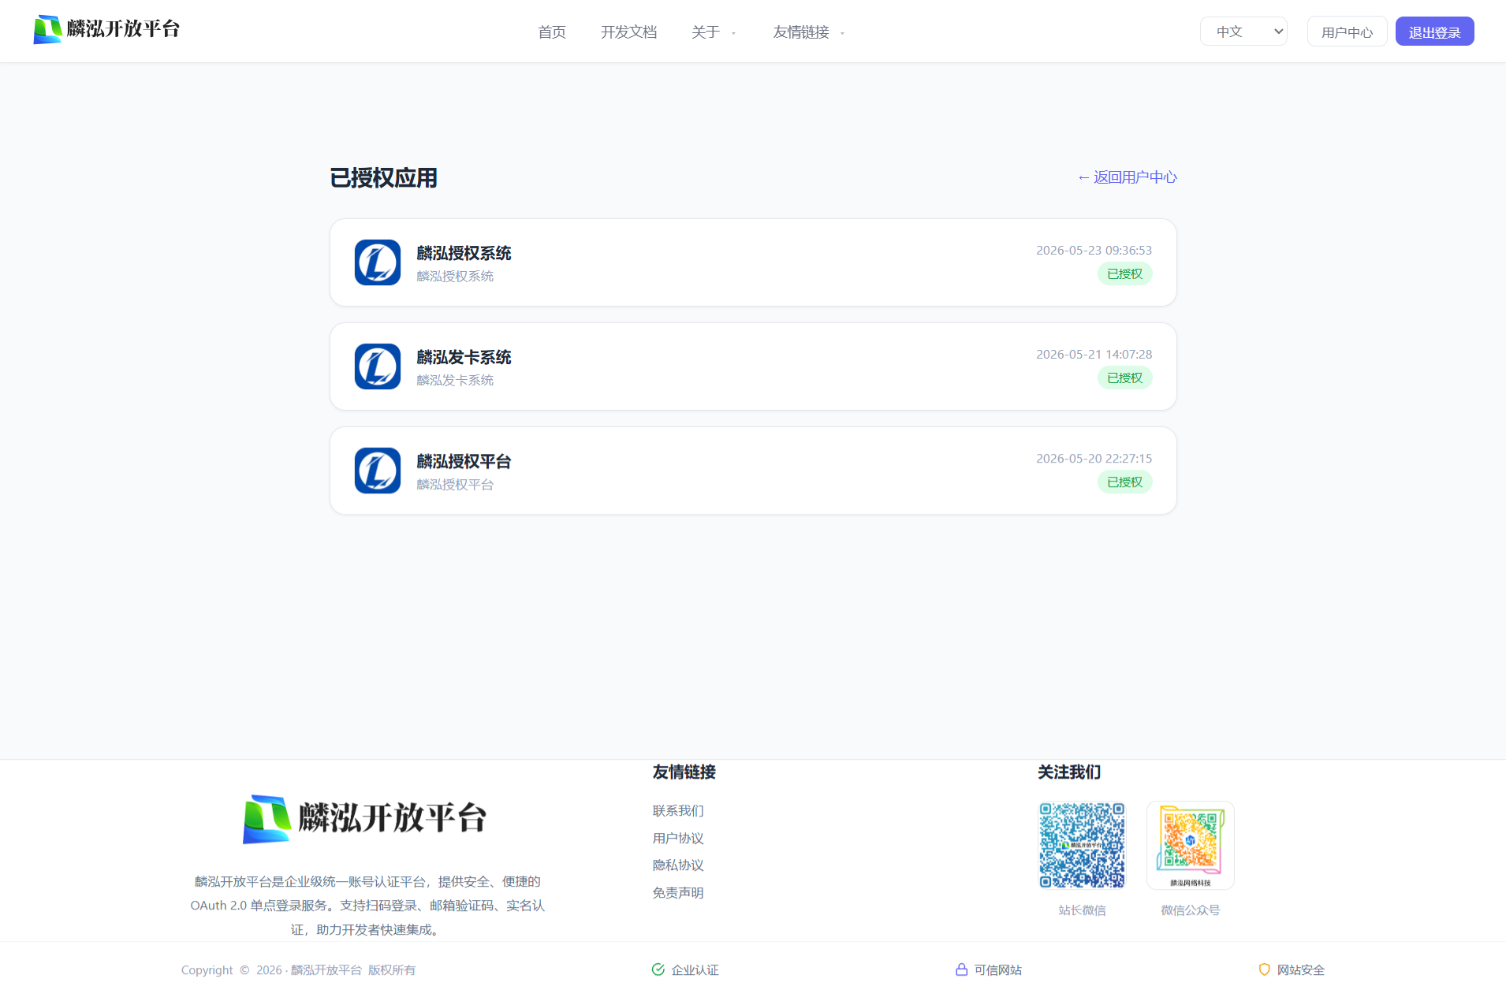This screenshot has width=1506, height=997.
Task: Click the 企业认证 footer label
Action: coord(695,970)
